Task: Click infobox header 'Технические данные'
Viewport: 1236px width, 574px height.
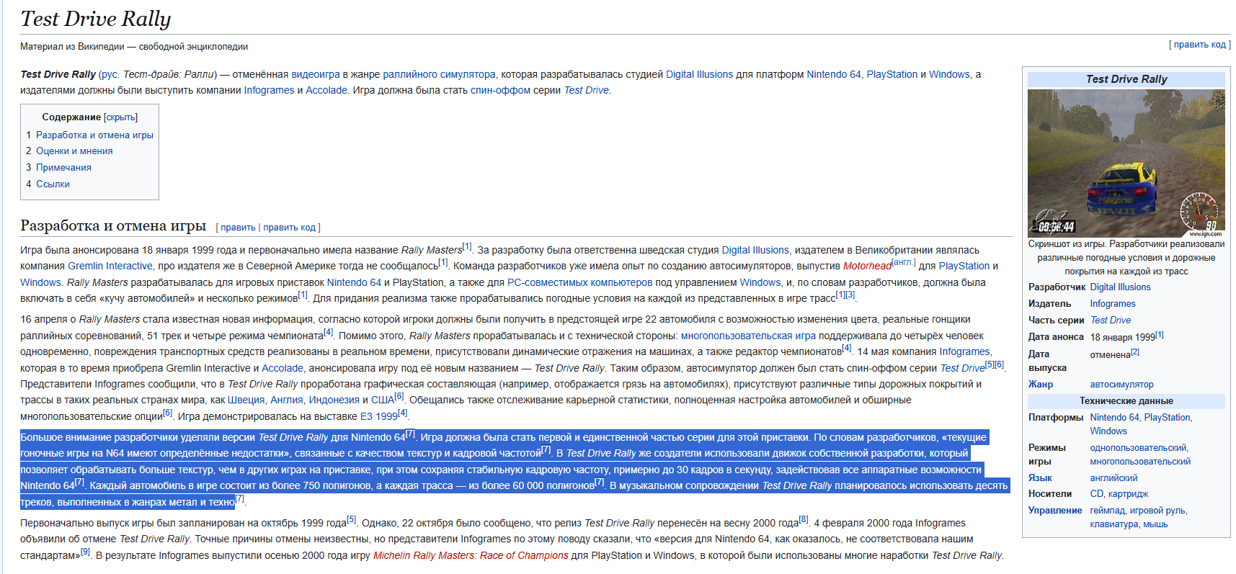Action: click(1126, 400)
